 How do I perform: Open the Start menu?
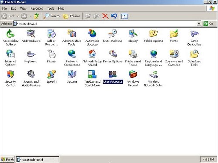pyautogui.click(x=7, y=160)
